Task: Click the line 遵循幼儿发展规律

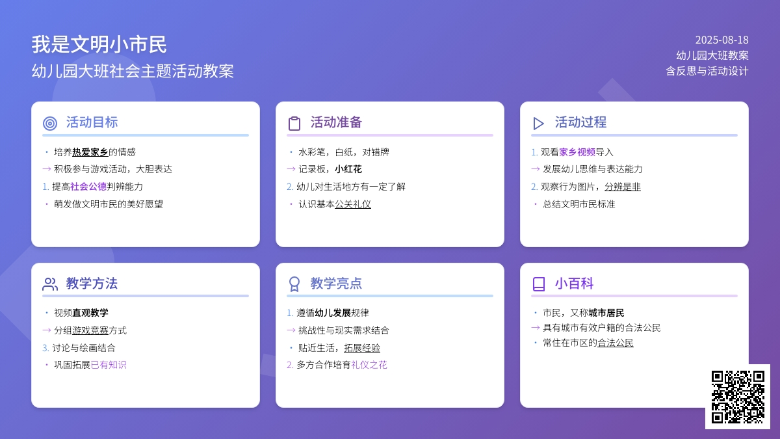Action: click(333, 313)
